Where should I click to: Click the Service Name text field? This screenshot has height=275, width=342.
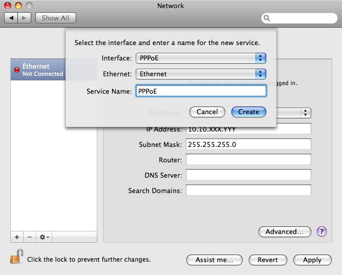click(201, 91)
